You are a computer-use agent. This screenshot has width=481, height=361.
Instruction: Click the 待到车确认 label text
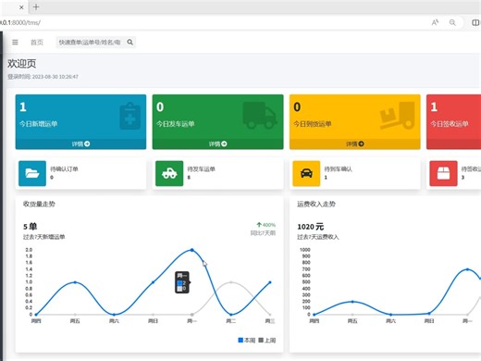[x=338, y=168]
